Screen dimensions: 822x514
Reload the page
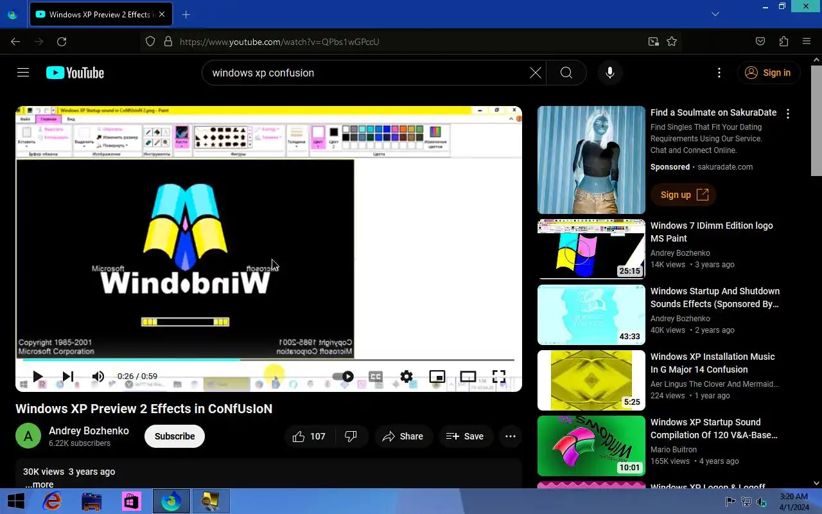pos(62,42)
